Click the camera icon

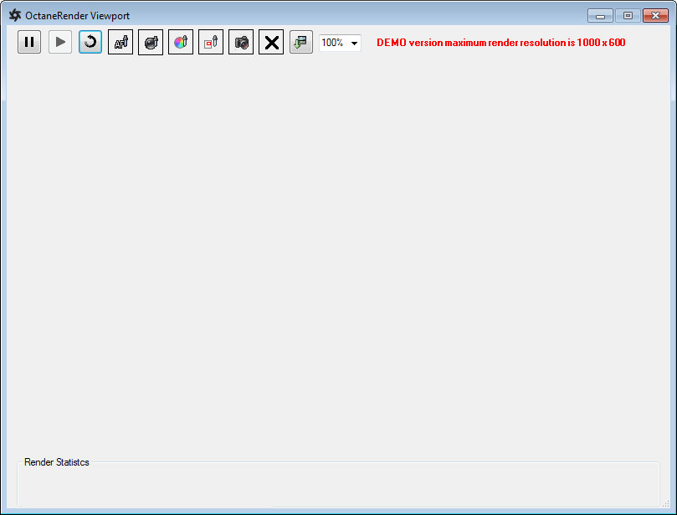pyautogui.click(x=241, y=42)
